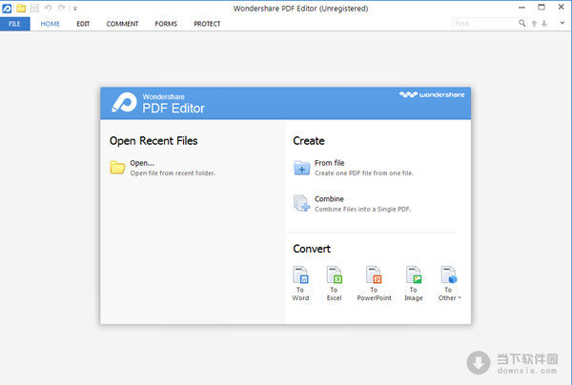Switch to the EDIT ribbon tab
572x385 pixels.
pyautogui.click(x=83, y=24)
